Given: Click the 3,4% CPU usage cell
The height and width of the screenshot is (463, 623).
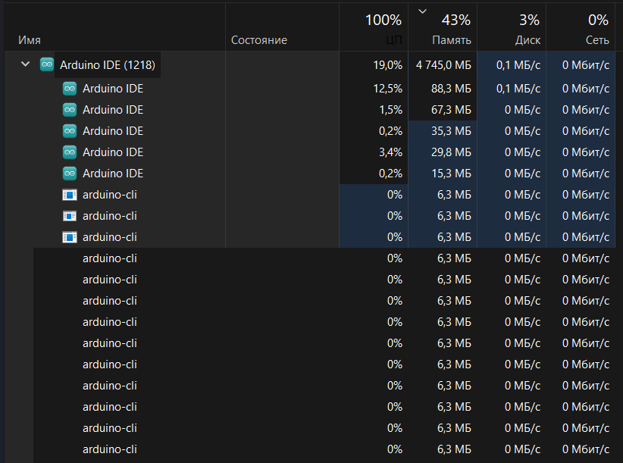Looking at the screenshot, I should pyautogui.click(x=390, y=152).
